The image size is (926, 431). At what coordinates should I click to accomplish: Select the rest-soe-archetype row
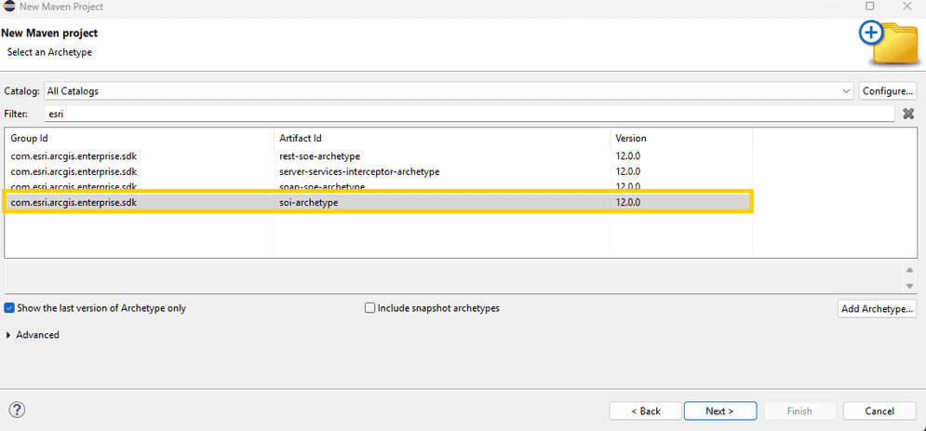tap(319, 156)
